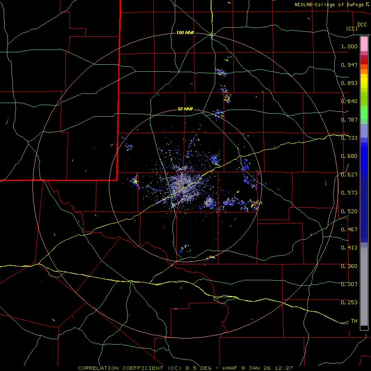The width and height of the screenshot is (371, 371).
Task: Click the Correlation Coefficient caption at bottom
Action: 185,368
